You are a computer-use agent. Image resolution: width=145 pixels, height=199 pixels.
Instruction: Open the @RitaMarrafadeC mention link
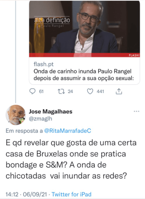(x=68, y=131)
